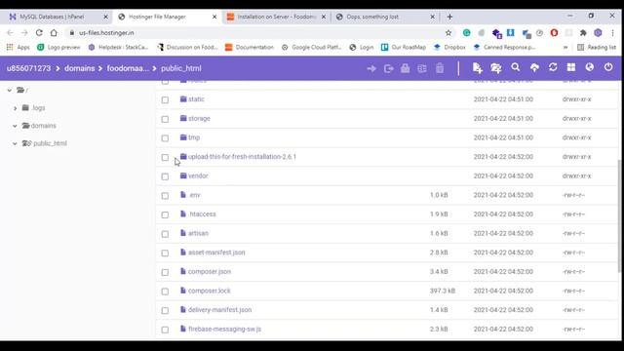Select checkbox for upload-this-for-fresh-installation folder
Screen dimensions: 624x351
(165, 157)
